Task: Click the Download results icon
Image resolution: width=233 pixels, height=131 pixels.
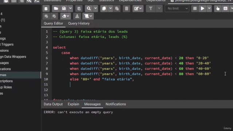Action: tap(77, 16)
